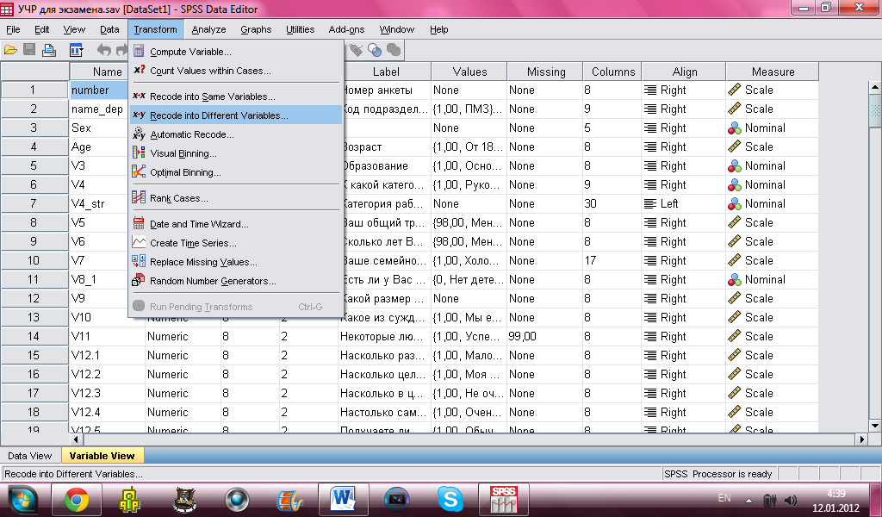Click the Show All Variables gray circles icon
Screen dimensions: 882x517
(394, 50)
